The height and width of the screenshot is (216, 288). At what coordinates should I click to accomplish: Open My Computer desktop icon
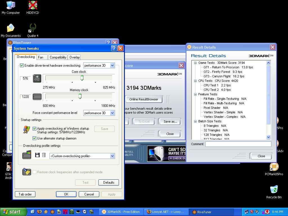pyautogui.click(x=11, y=5)
